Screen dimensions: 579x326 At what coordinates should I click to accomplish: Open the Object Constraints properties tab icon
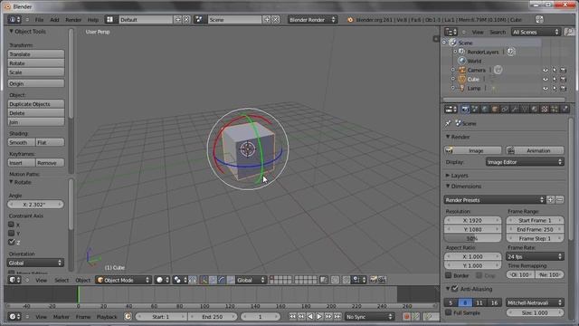point(505,109)
